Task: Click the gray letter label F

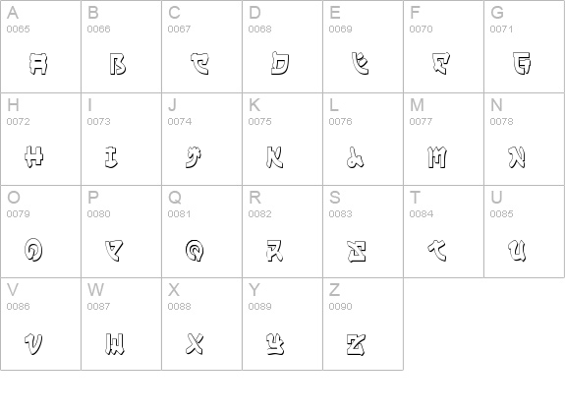Action: click(415, 13)
